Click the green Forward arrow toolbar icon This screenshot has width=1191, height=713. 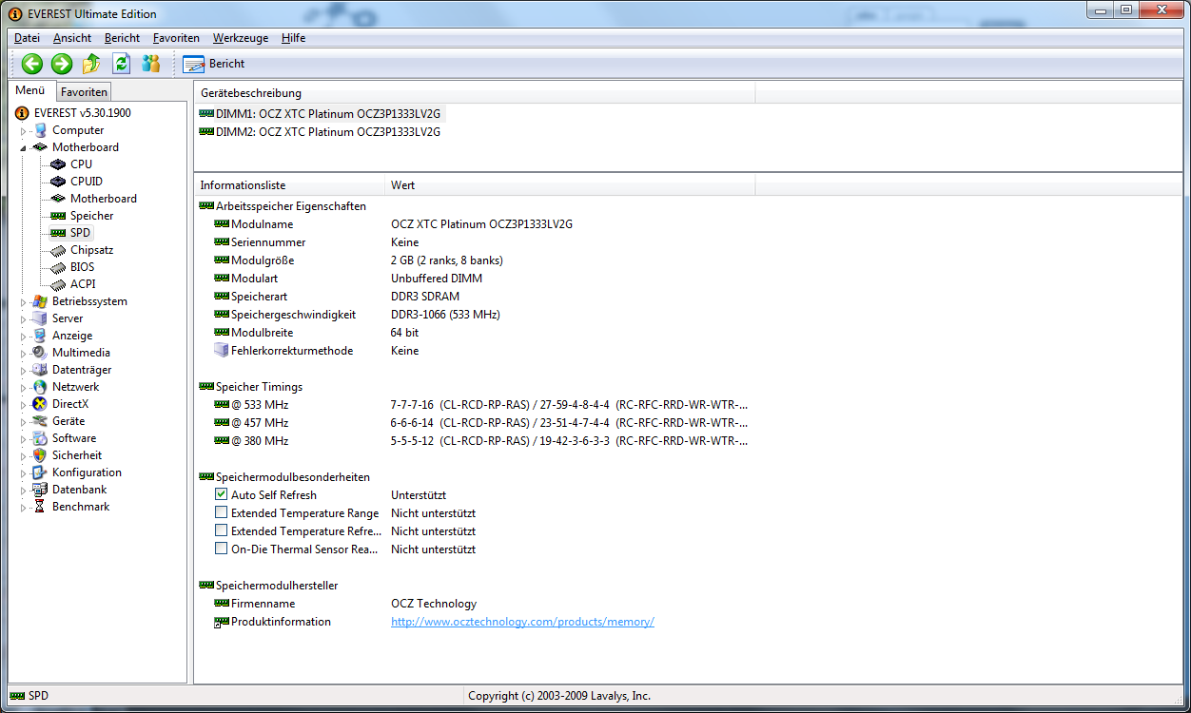click(62, 64)
